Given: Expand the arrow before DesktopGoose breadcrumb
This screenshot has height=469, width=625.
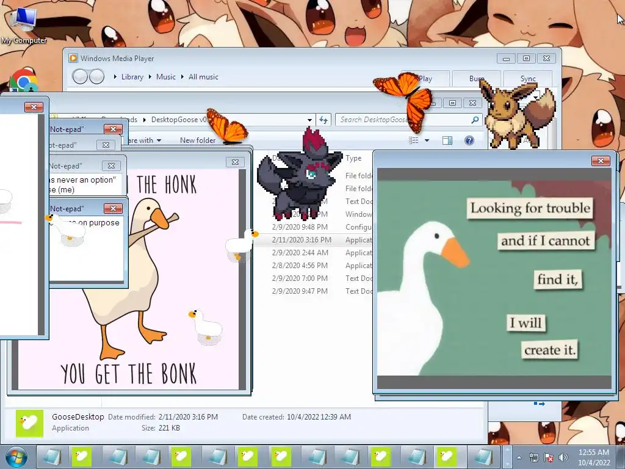Looking at the screenshot, I should click(144, 120).
